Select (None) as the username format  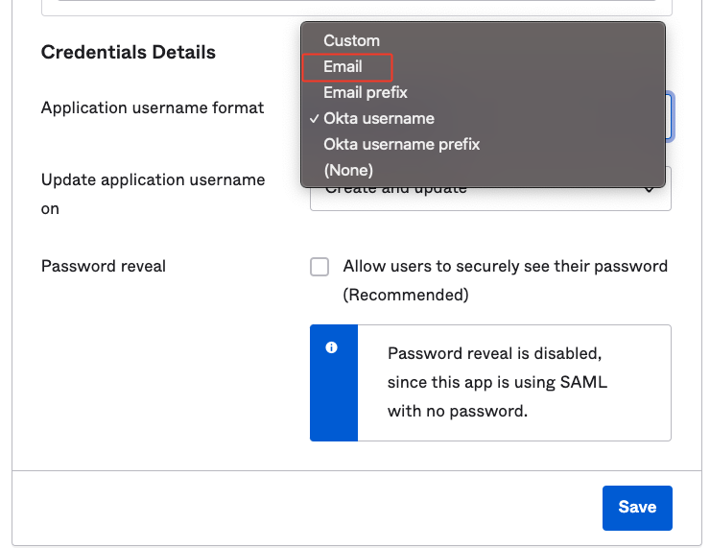pos(347,171)
